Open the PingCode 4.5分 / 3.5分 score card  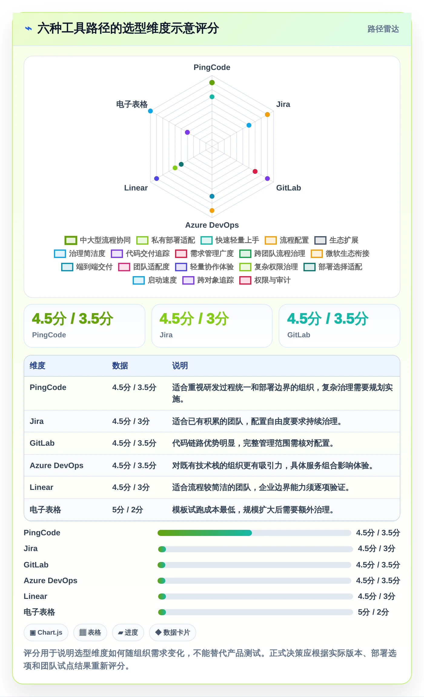(x=84, y=326)
